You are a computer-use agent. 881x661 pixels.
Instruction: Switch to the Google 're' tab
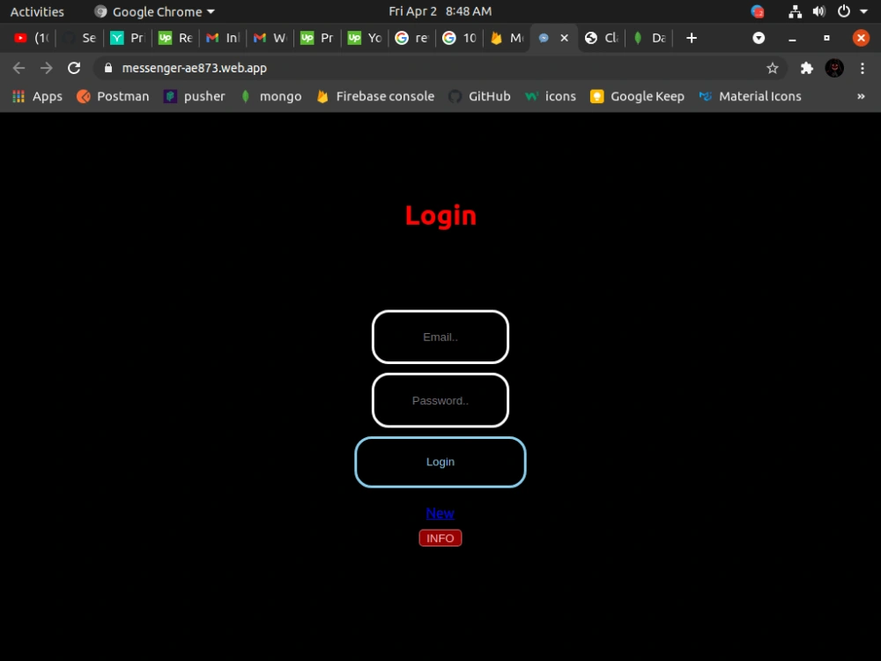tap(411, 38)
